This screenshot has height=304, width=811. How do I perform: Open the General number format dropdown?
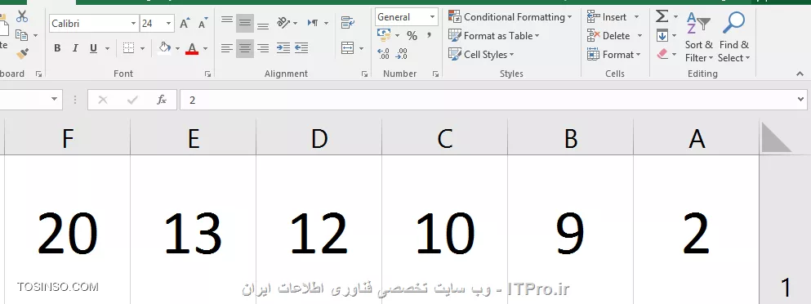pos(432,17)
